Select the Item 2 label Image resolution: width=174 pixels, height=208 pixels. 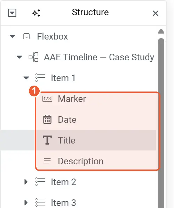[x=63, y=182]
